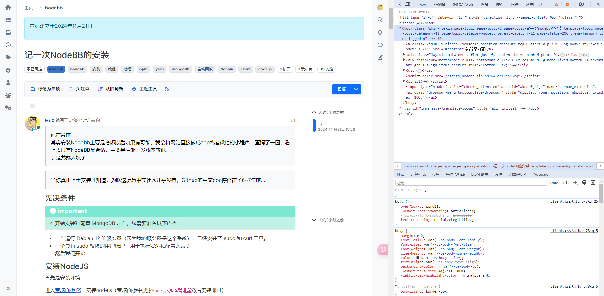The image size is (604, 296).
Task: Open the 事件监听器 event listeners tab
Action: 455,174
